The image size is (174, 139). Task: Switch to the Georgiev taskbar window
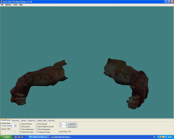pyautogui.click(x=39, y=137)
